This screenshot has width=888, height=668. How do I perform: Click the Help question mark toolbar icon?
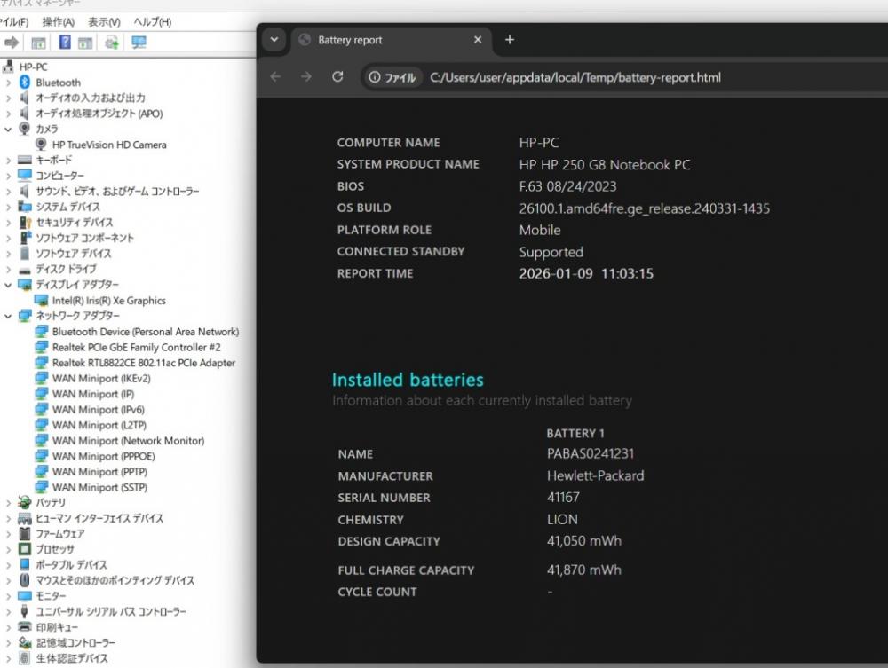click(65, 43)
